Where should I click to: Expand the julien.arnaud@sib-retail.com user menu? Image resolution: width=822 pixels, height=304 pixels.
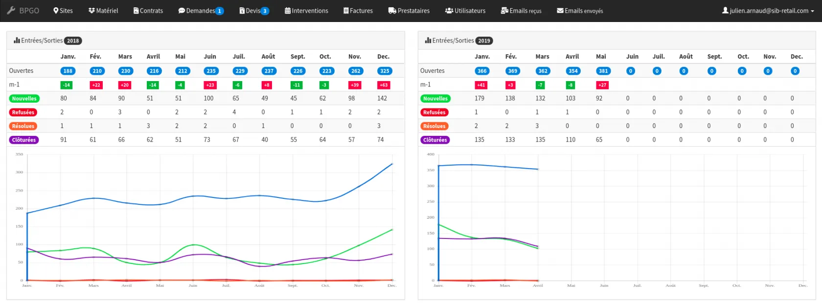point(768,11)
